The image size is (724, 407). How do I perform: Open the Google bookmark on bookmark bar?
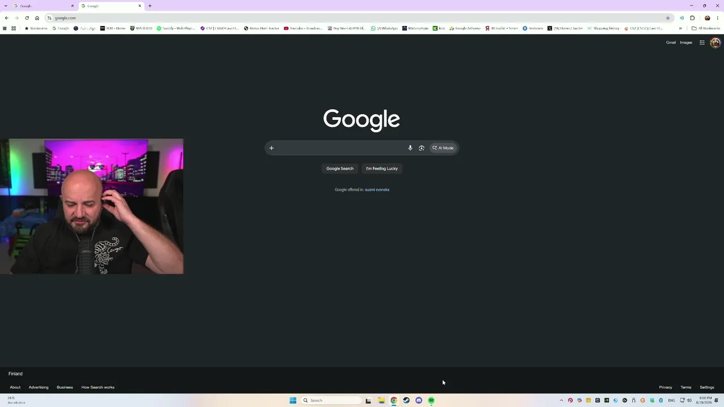pyautogui.click(x=61, y=28)
